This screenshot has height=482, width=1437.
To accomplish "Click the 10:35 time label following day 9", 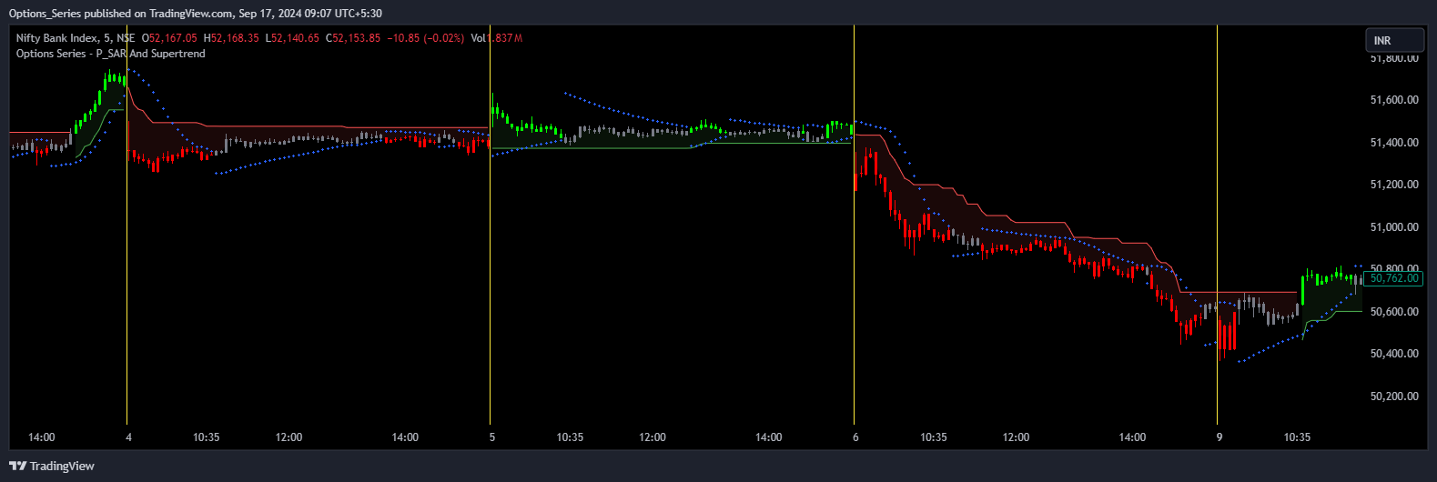I will point(1297,437).
